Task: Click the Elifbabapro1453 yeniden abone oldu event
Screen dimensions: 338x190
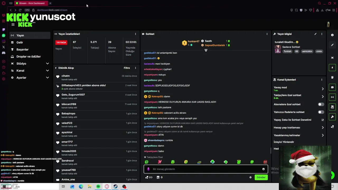Action: click(97, 87)
